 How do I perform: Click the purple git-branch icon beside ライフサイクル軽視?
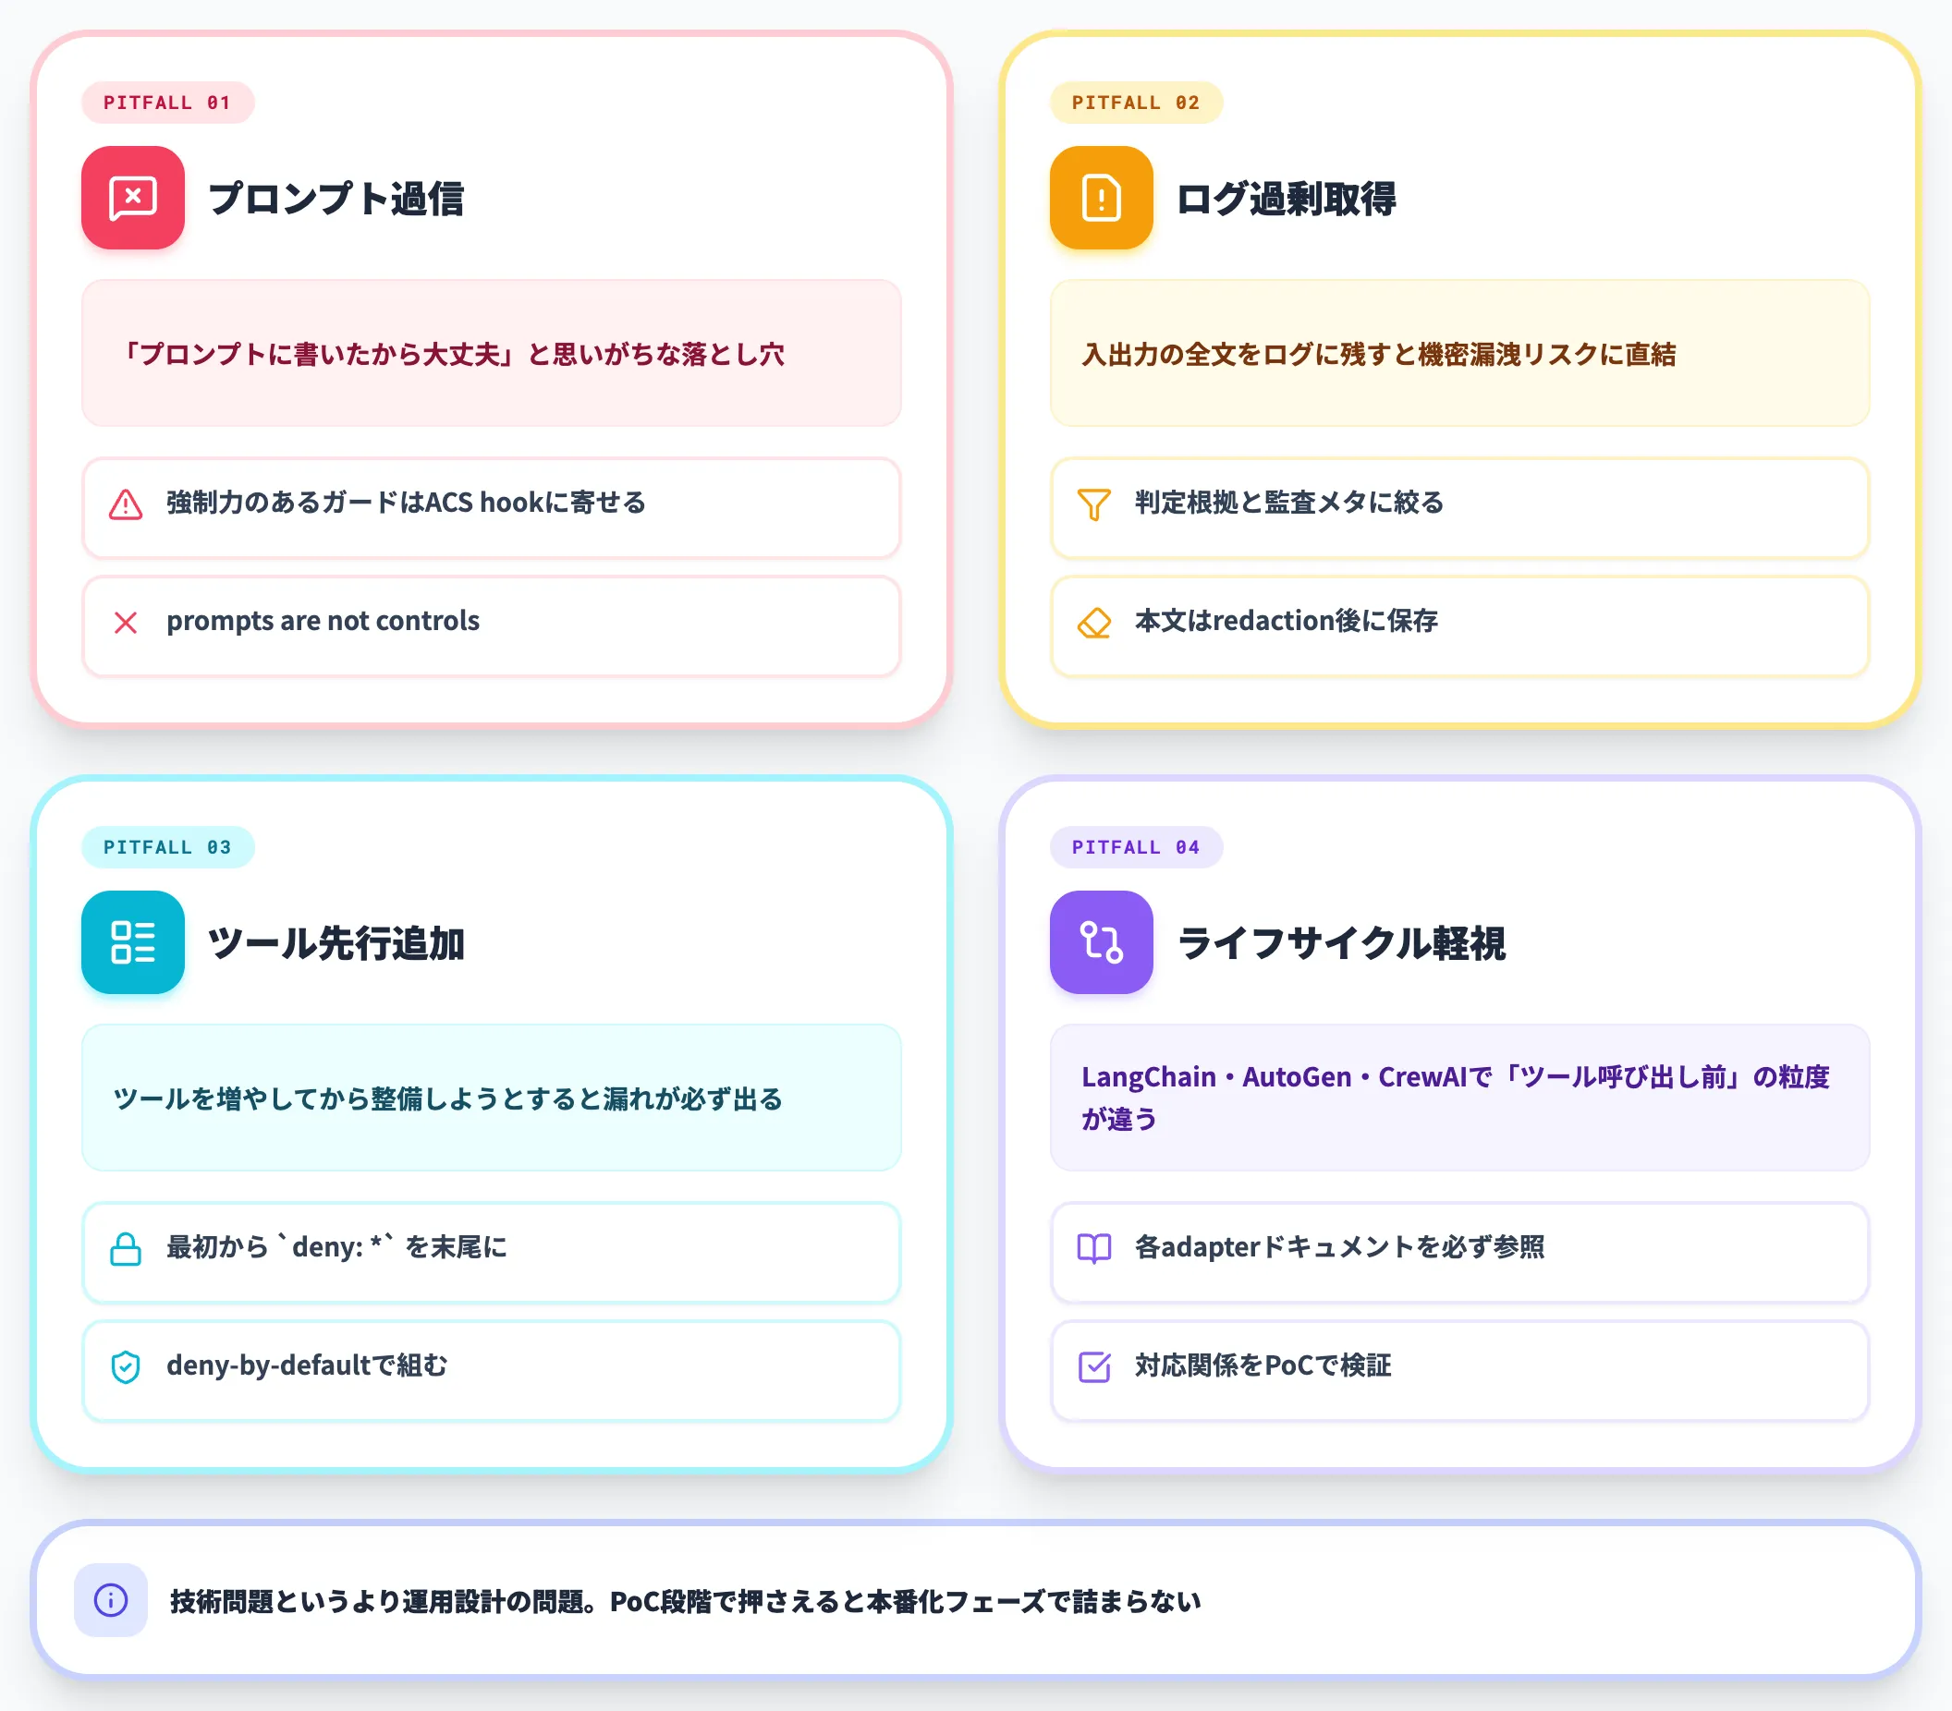click(1101, 942)
